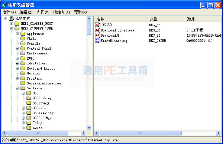Image resolution: width=223 pixels, height=144 pixels.
Task: Click the Keyboard Layout folder icon
Action: pos(23,68)
